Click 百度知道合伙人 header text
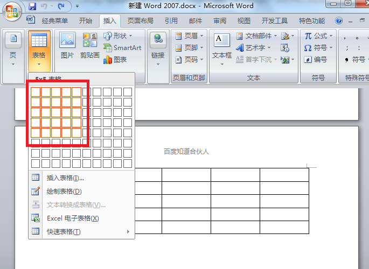 (x=186, y=152)
